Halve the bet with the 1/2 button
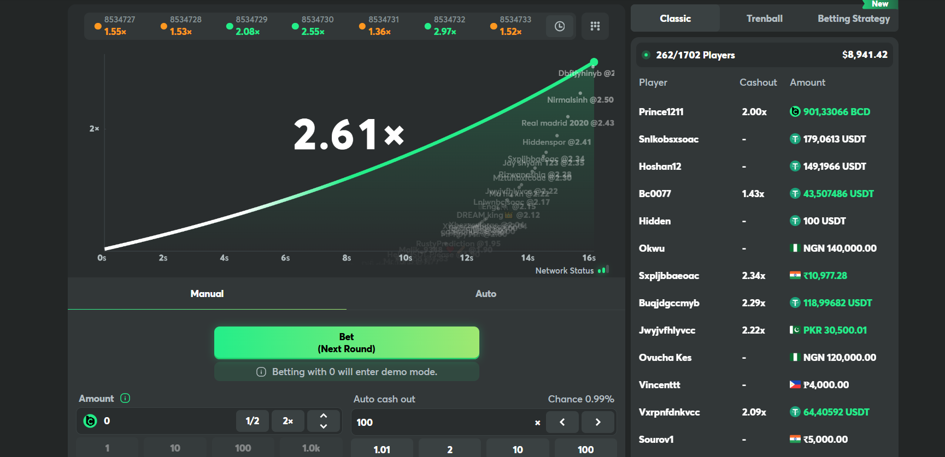This screenshot has width=945, height=457. click(253, 421)
